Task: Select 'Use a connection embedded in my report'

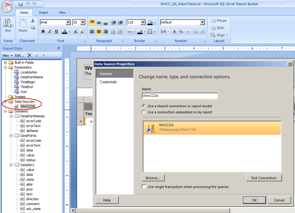Action: click(x=144, y=112)
